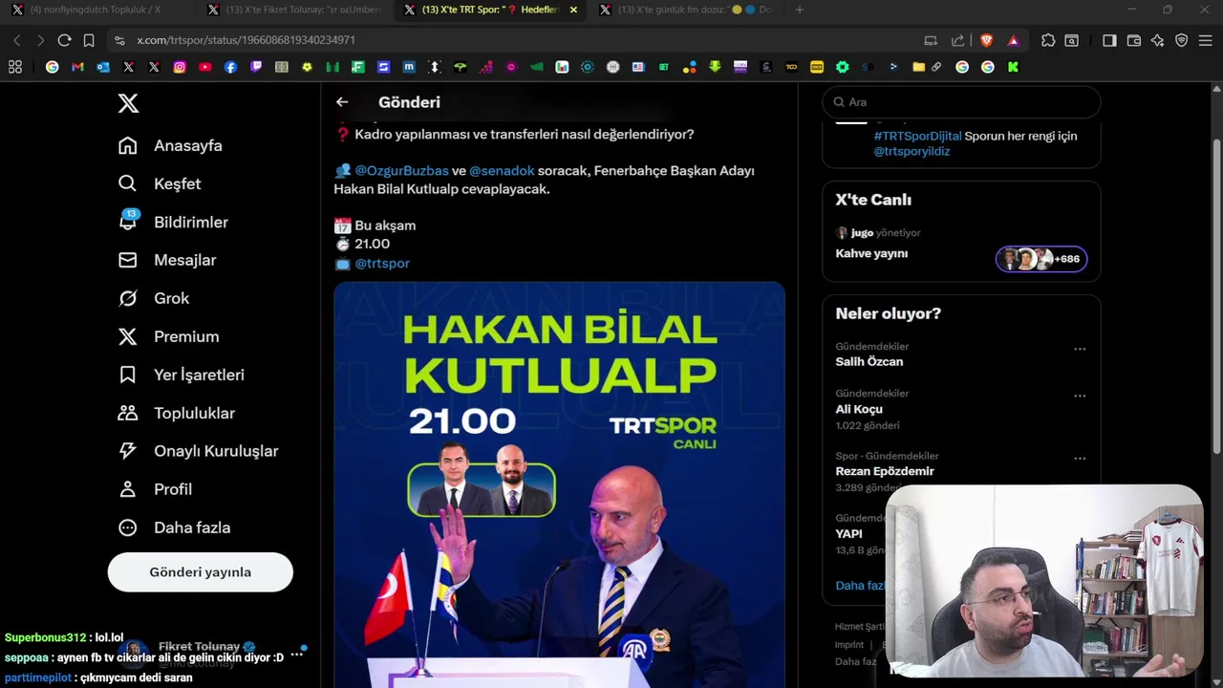Open the Leo AI sparkle icon
This screenshot has width=1223, height=688.
click(x=1158, y=40)
